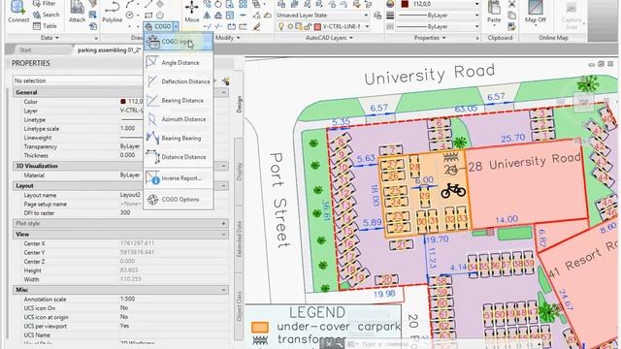Choose Azimuth Distance from COGO menu
621x349 pixels.
(x=179, y=119)
